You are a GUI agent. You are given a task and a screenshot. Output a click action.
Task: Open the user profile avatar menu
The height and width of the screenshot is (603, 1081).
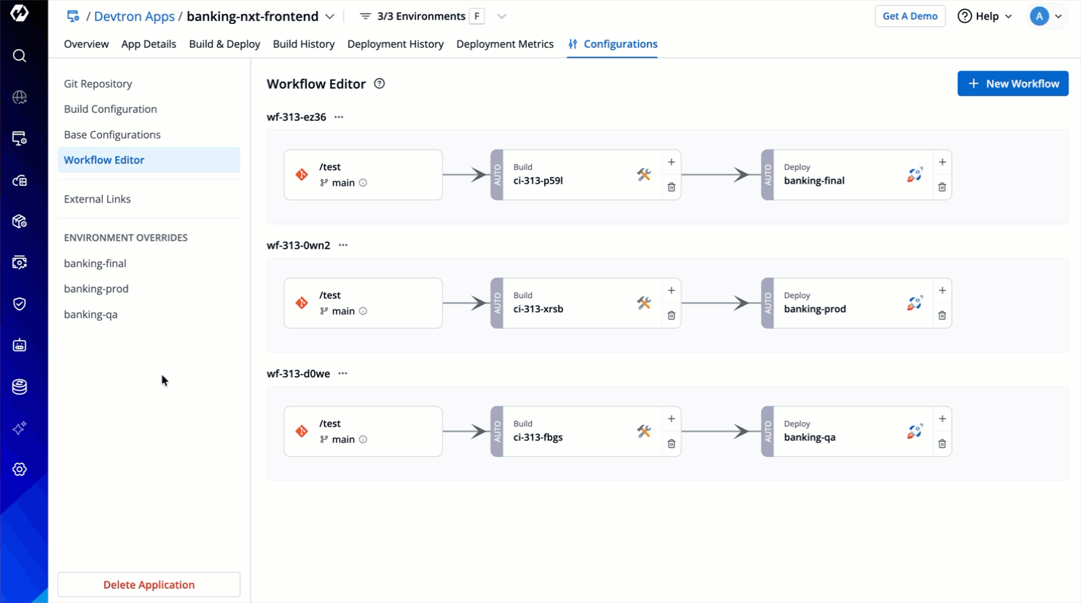coord(1046,16)
